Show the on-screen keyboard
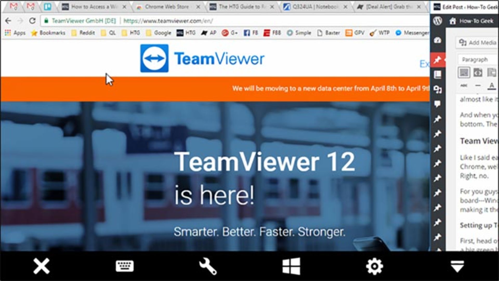Screen dimensions: 499x281 pos(124,266)
